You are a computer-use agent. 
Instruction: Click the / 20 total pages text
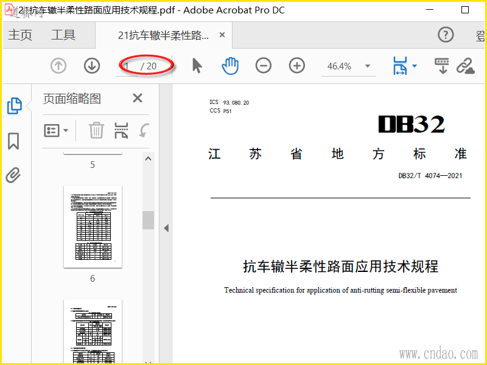click(x=149, y=66)
